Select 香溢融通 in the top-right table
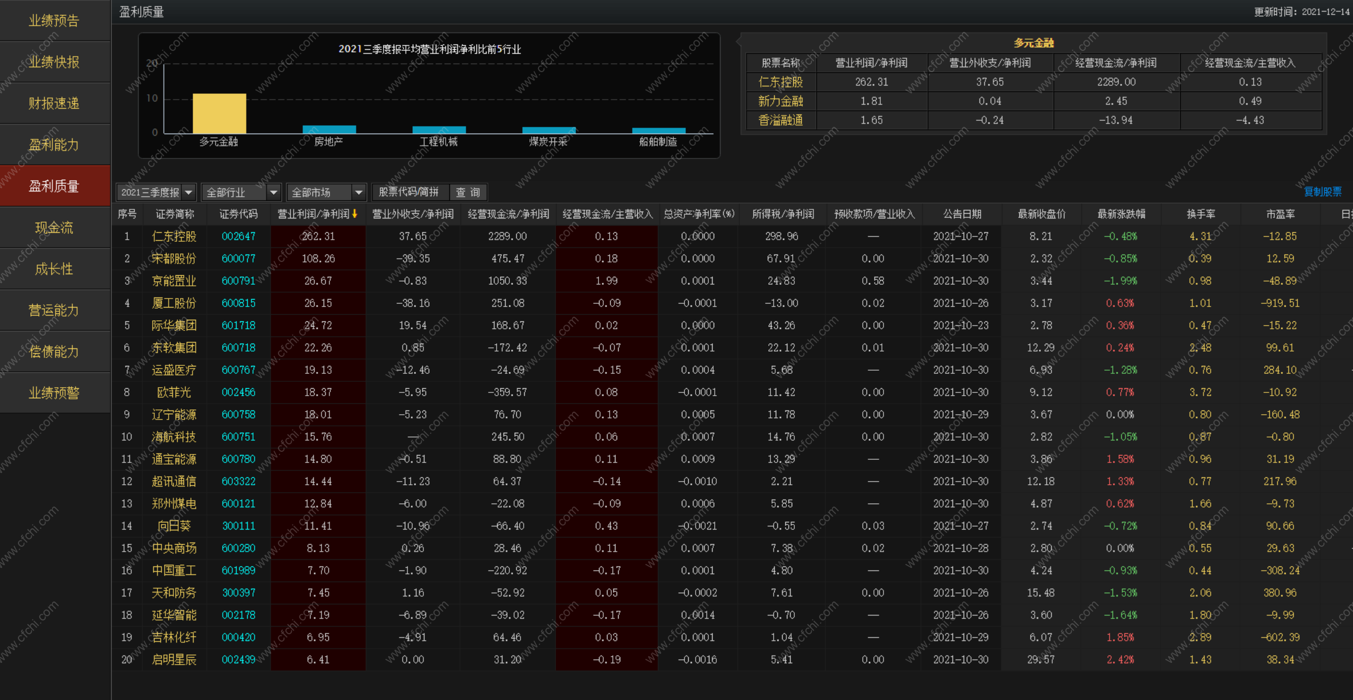The width and height of the screenshot is (1353, 700). (x=780, y=120)
